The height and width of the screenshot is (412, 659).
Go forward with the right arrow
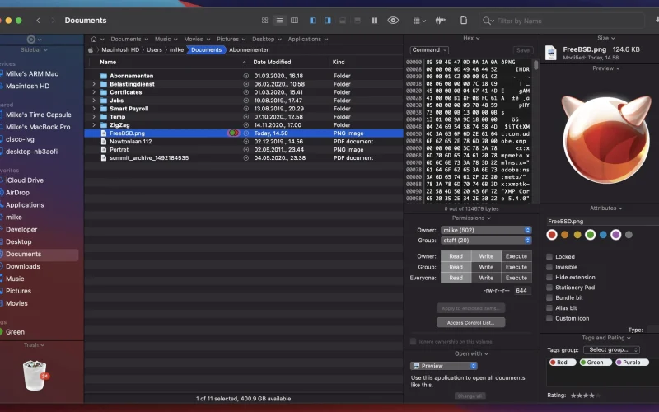coord(53,20)
